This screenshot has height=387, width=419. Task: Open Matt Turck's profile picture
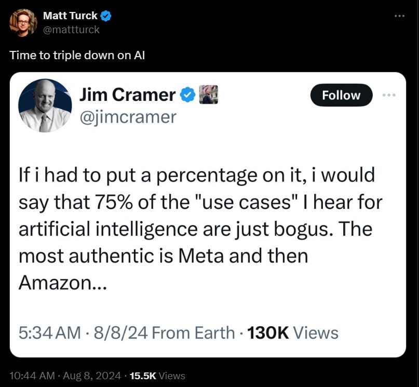(23, 23)
